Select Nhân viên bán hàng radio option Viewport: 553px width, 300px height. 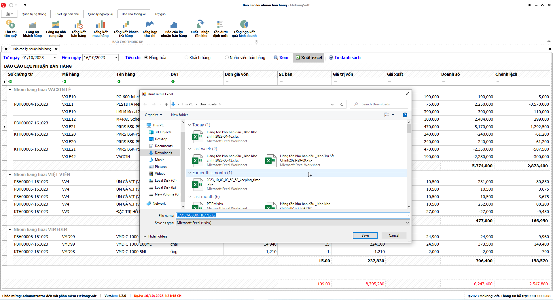click(x=227, y=58)
